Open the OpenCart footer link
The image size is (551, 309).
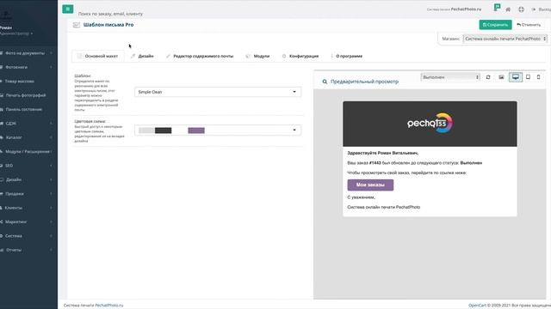[x=477, y=306]
